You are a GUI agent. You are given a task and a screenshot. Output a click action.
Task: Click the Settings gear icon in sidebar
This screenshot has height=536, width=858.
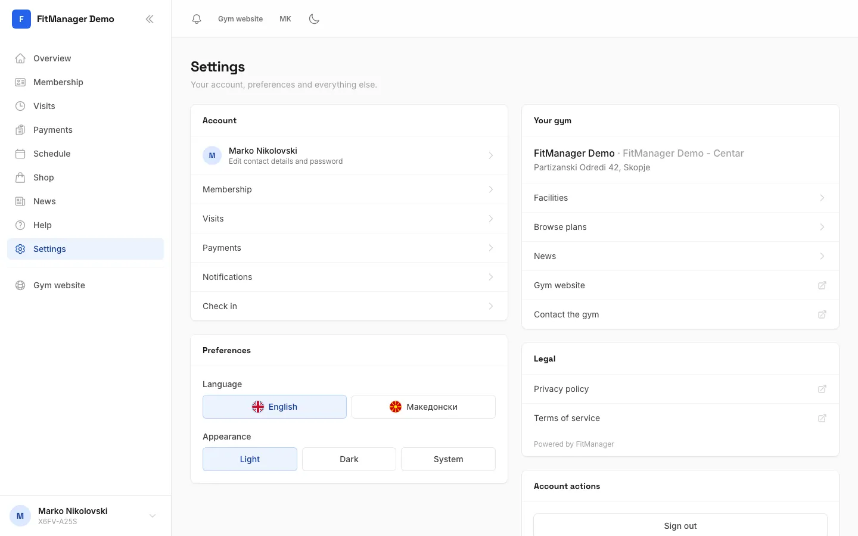[x=20, y=249]
